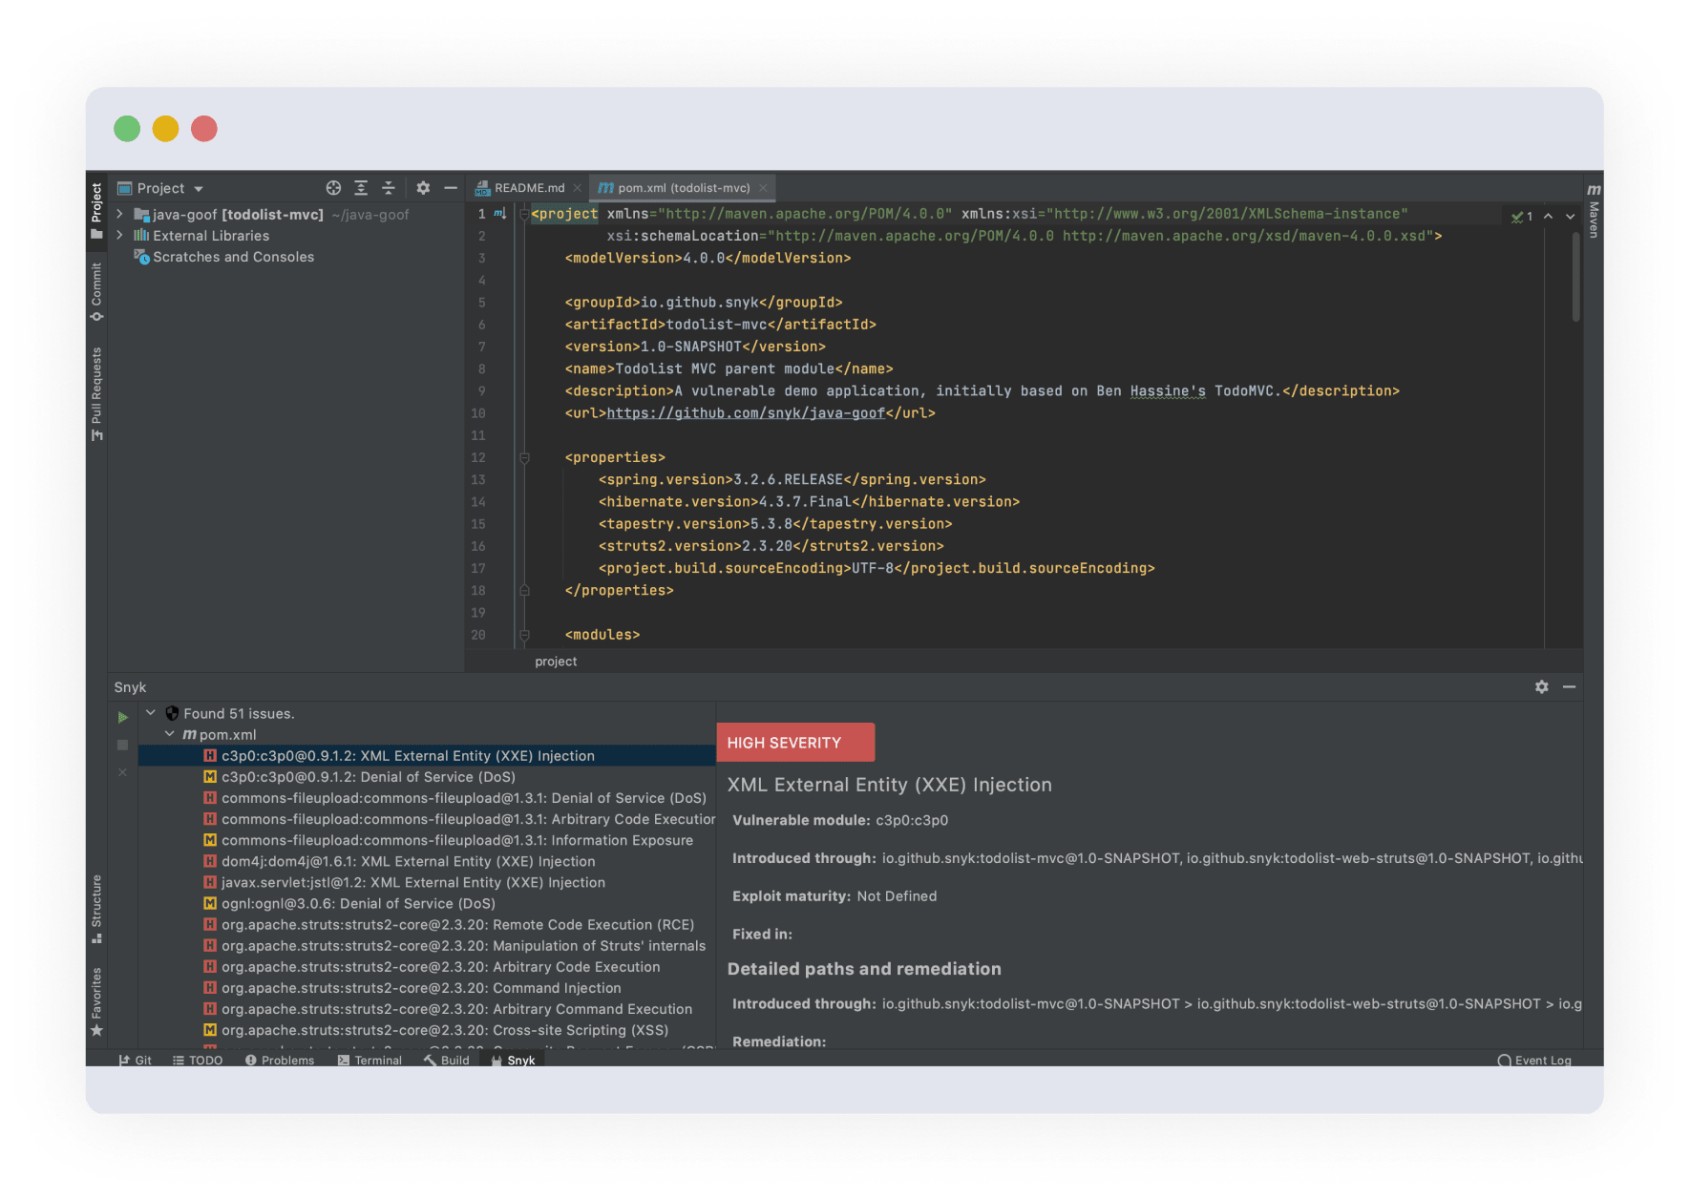The height and width of the screenshot is (1199, 1690).
Task: Select struts2-core Cross-site Scripting issue
Action: click(x=427, y=1030)
